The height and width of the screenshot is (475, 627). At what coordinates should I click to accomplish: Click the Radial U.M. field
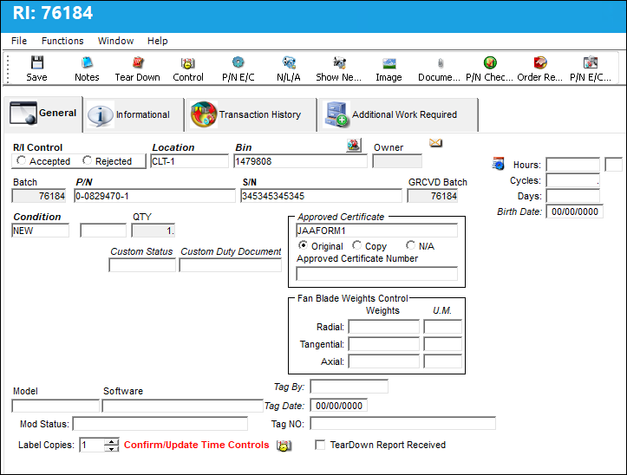(442, 327)
